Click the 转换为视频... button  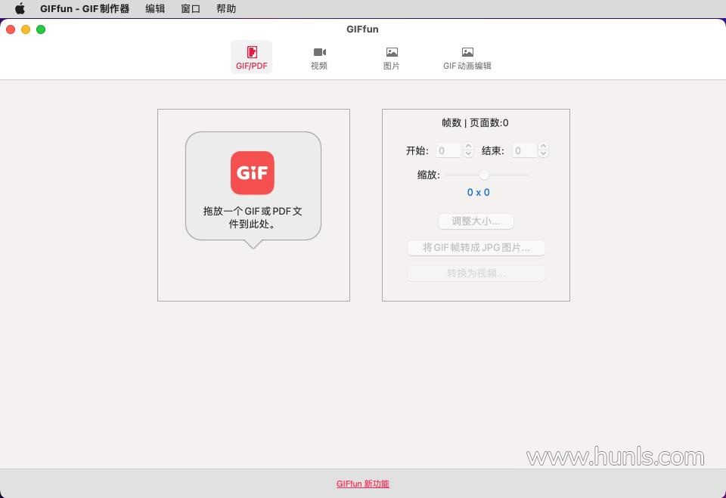(476, 274)
